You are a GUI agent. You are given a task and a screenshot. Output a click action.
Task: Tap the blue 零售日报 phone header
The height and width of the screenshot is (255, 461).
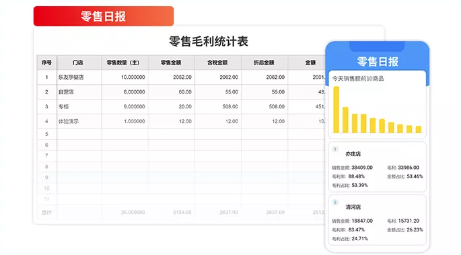378,62
